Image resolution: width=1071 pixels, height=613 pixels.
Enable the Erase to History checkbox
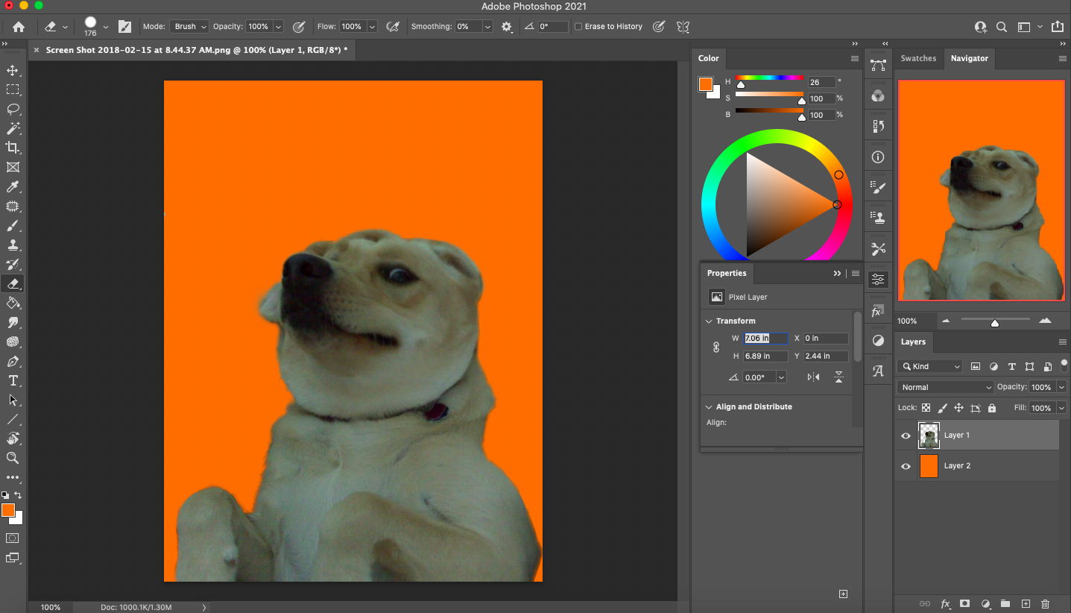[578, 27]
